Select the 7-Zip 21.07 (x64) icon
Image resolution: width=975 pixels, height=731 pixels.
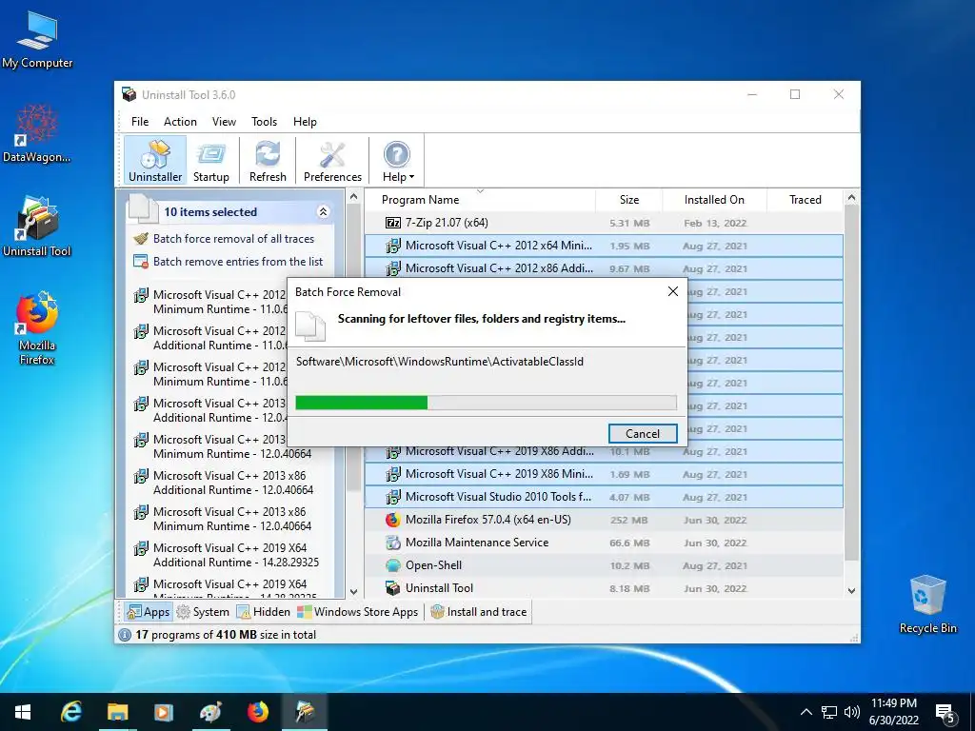coord(393,223)
